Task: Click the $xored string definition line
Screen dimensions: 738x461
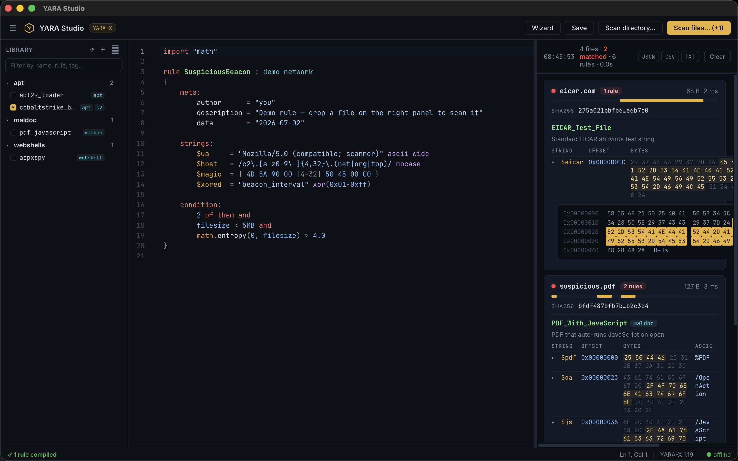Action: (x=283, y=184)
